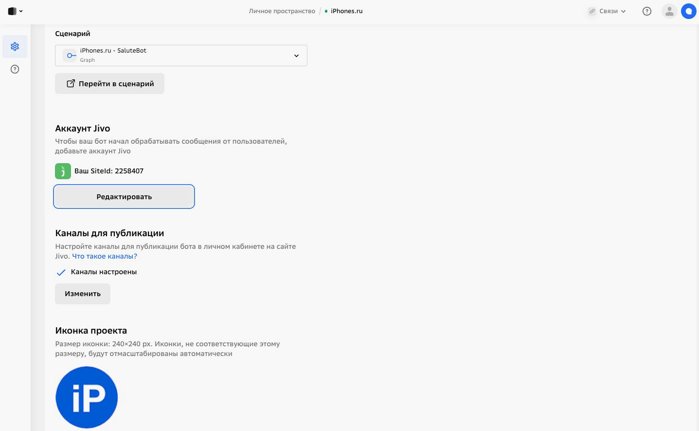The image size is (699, 431).
Task: Open the Сценарий dropdown with SaluteBot
Action: [181, 56]
